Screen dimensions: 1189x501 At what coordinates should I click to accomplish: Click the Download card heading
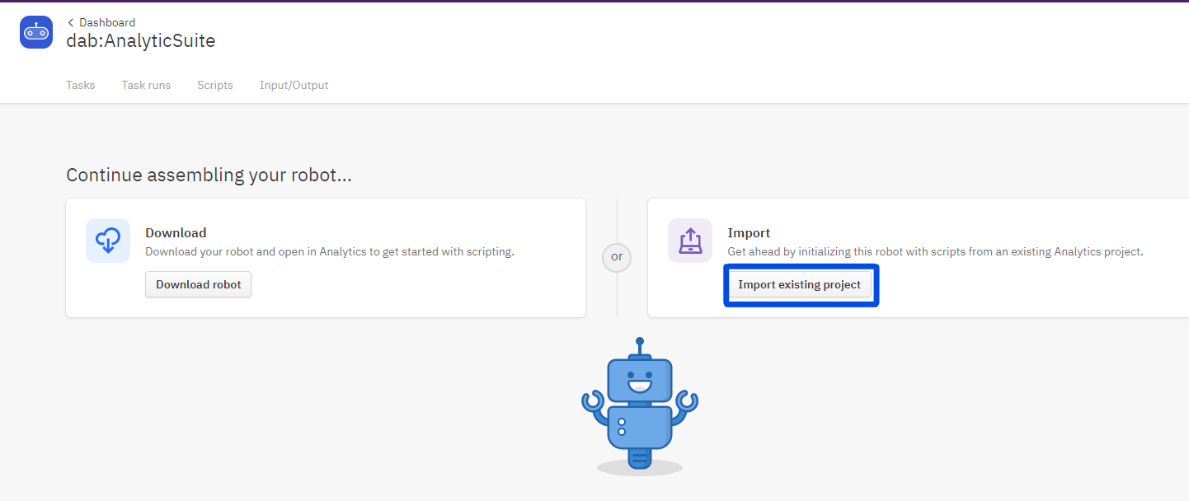pos(176,233)
